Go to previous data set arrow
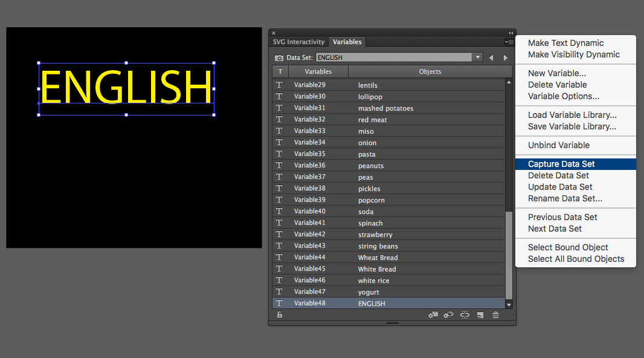This screenshot has width=644, height=358. [x=491, y=58]
